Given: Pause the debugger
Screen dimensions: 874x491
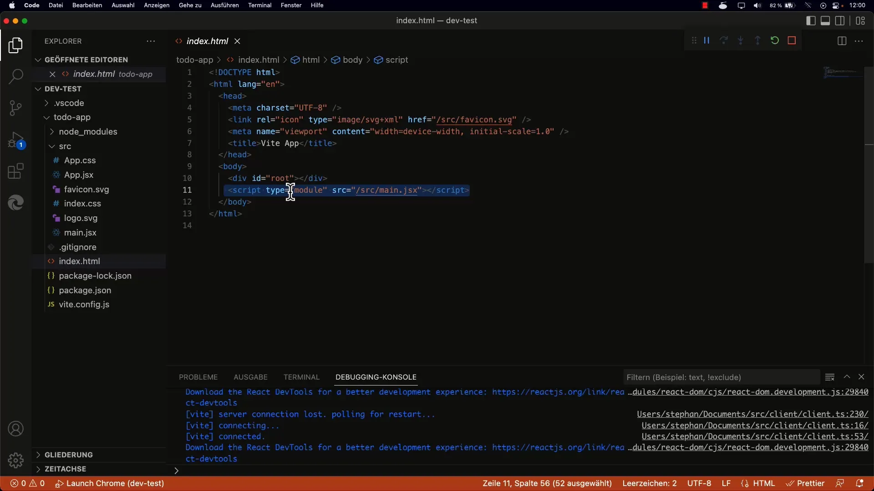Looking at the screenshot, I should click(706, 40).
